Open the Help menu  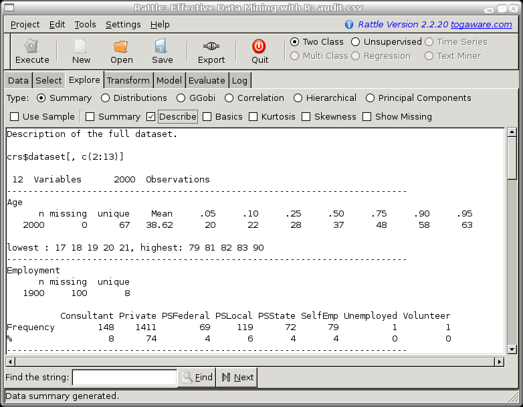point(160,24)
